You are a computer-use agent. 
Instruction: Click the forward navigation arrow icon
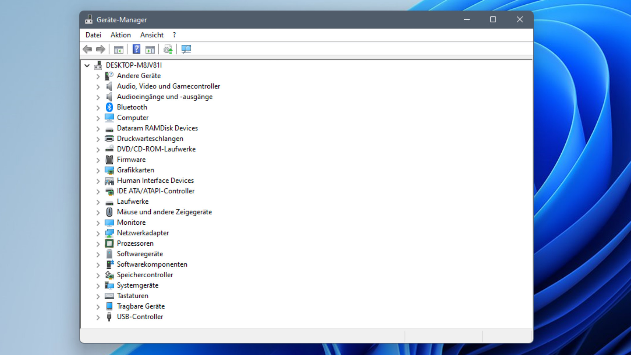click(x=100, y=49)
